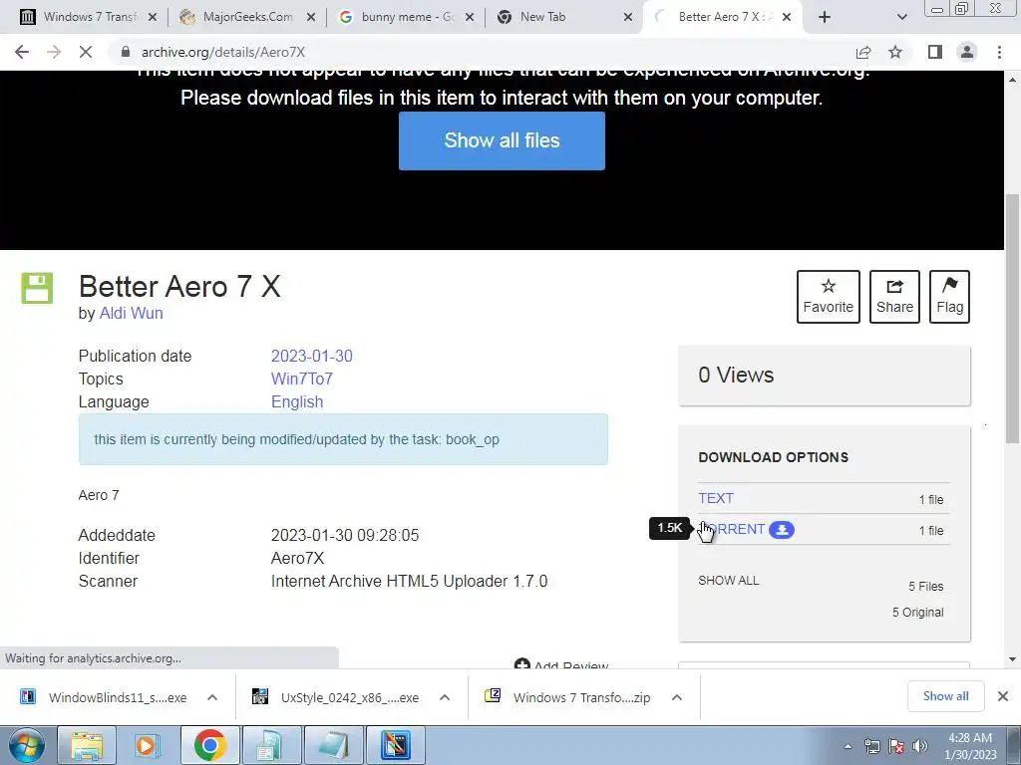Viewport: 1021px width, 765px height.
Task: Click the Add Review plus icon
Action: [521, 663]
